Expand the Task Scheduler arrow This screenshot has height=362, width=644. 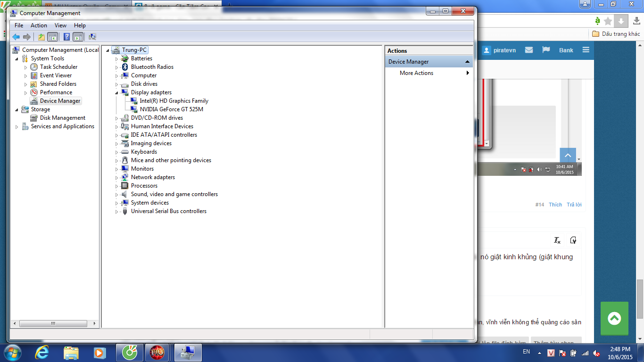[x=26, y=67]
